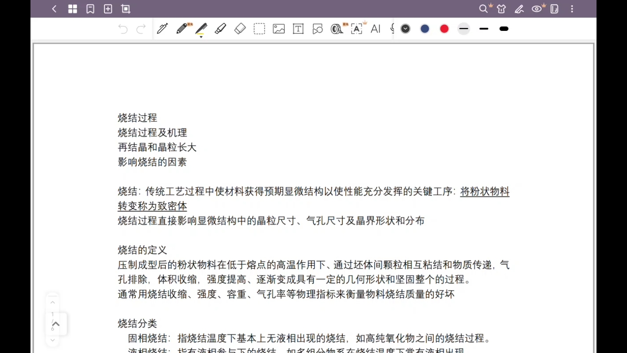Click the line 影响烧结的因素

click(152, 162)
